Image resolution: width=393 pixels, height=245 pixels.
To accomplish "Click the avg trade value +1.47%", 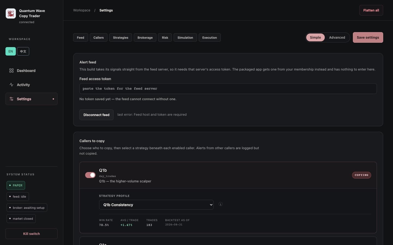I will coord(126,225).
